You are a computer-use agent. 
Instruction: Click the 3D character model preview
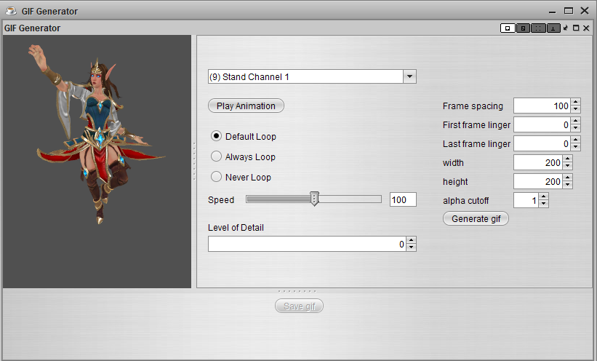[97, 162]
